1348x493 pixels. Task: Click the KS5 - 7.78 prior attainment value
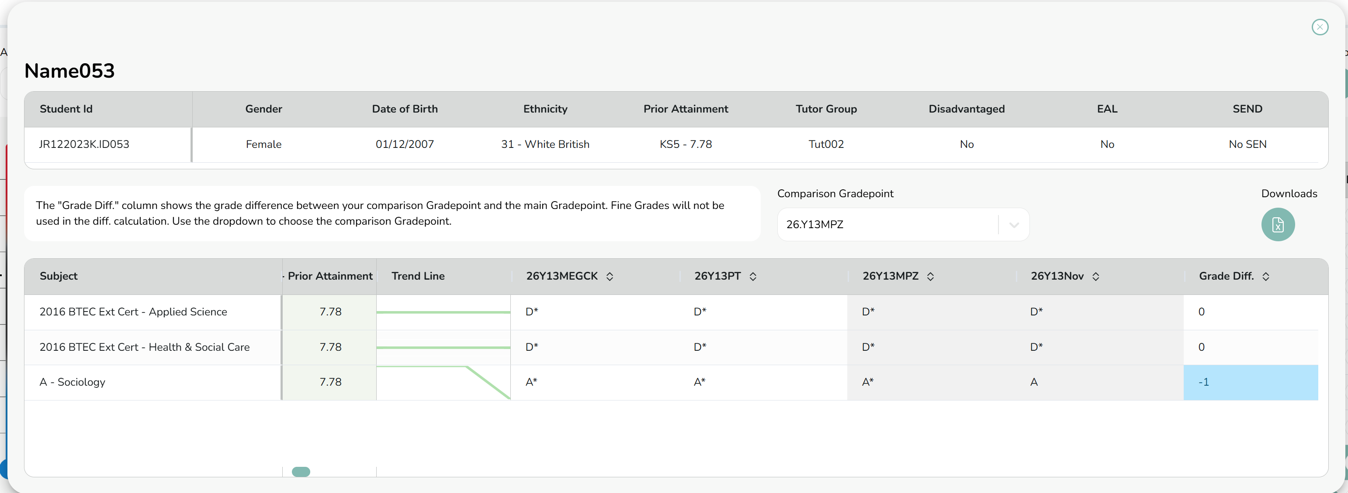686,145
